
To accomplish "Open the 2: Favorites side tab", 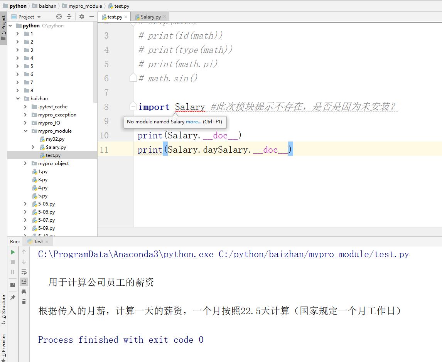I will click(3, 347).
